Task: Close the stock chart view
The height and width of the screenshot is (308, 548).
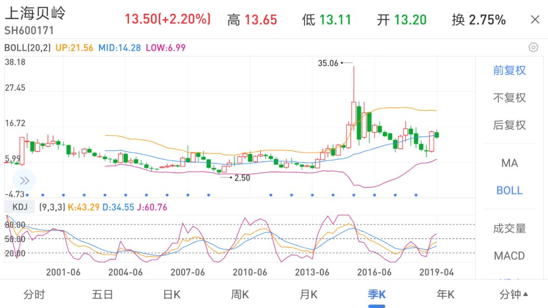Action: (x=535, y=20)
